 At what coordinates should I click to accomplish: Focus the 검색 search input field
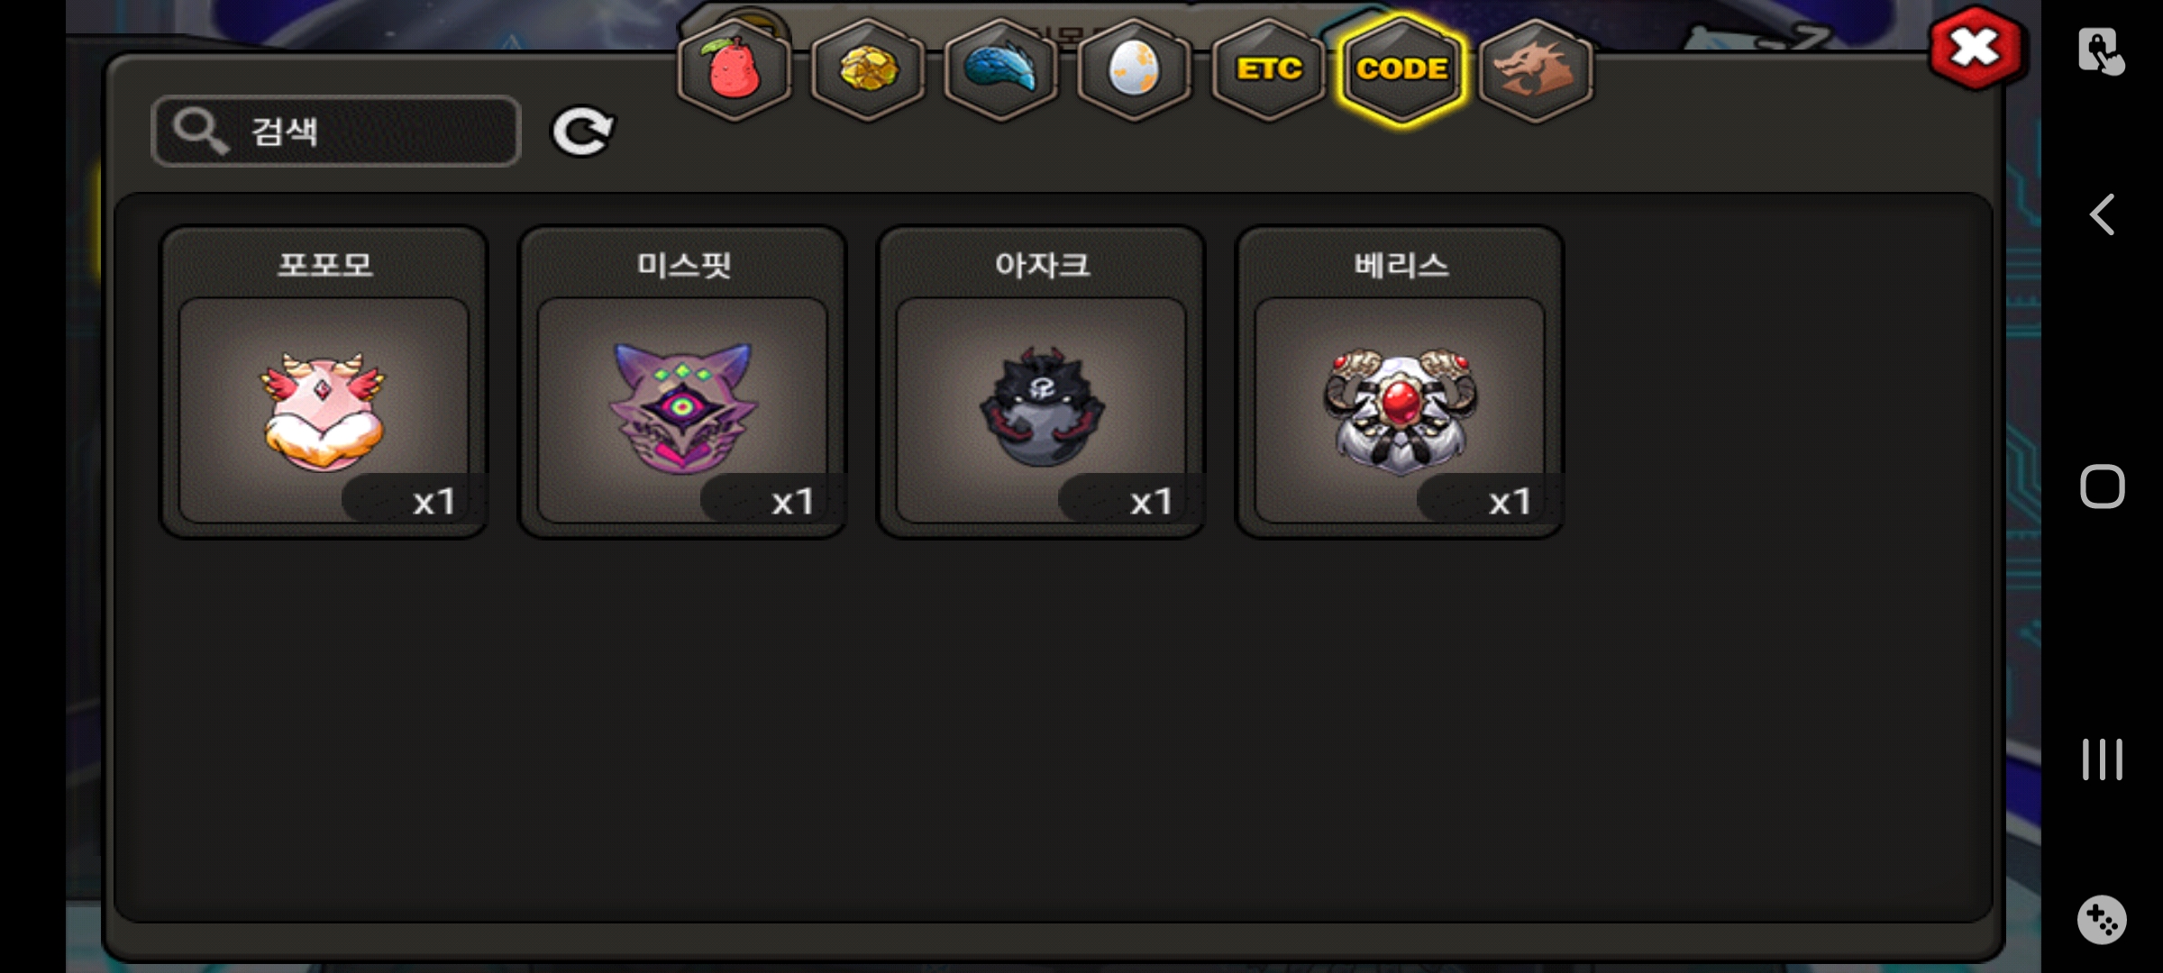[x=336, y=132]
